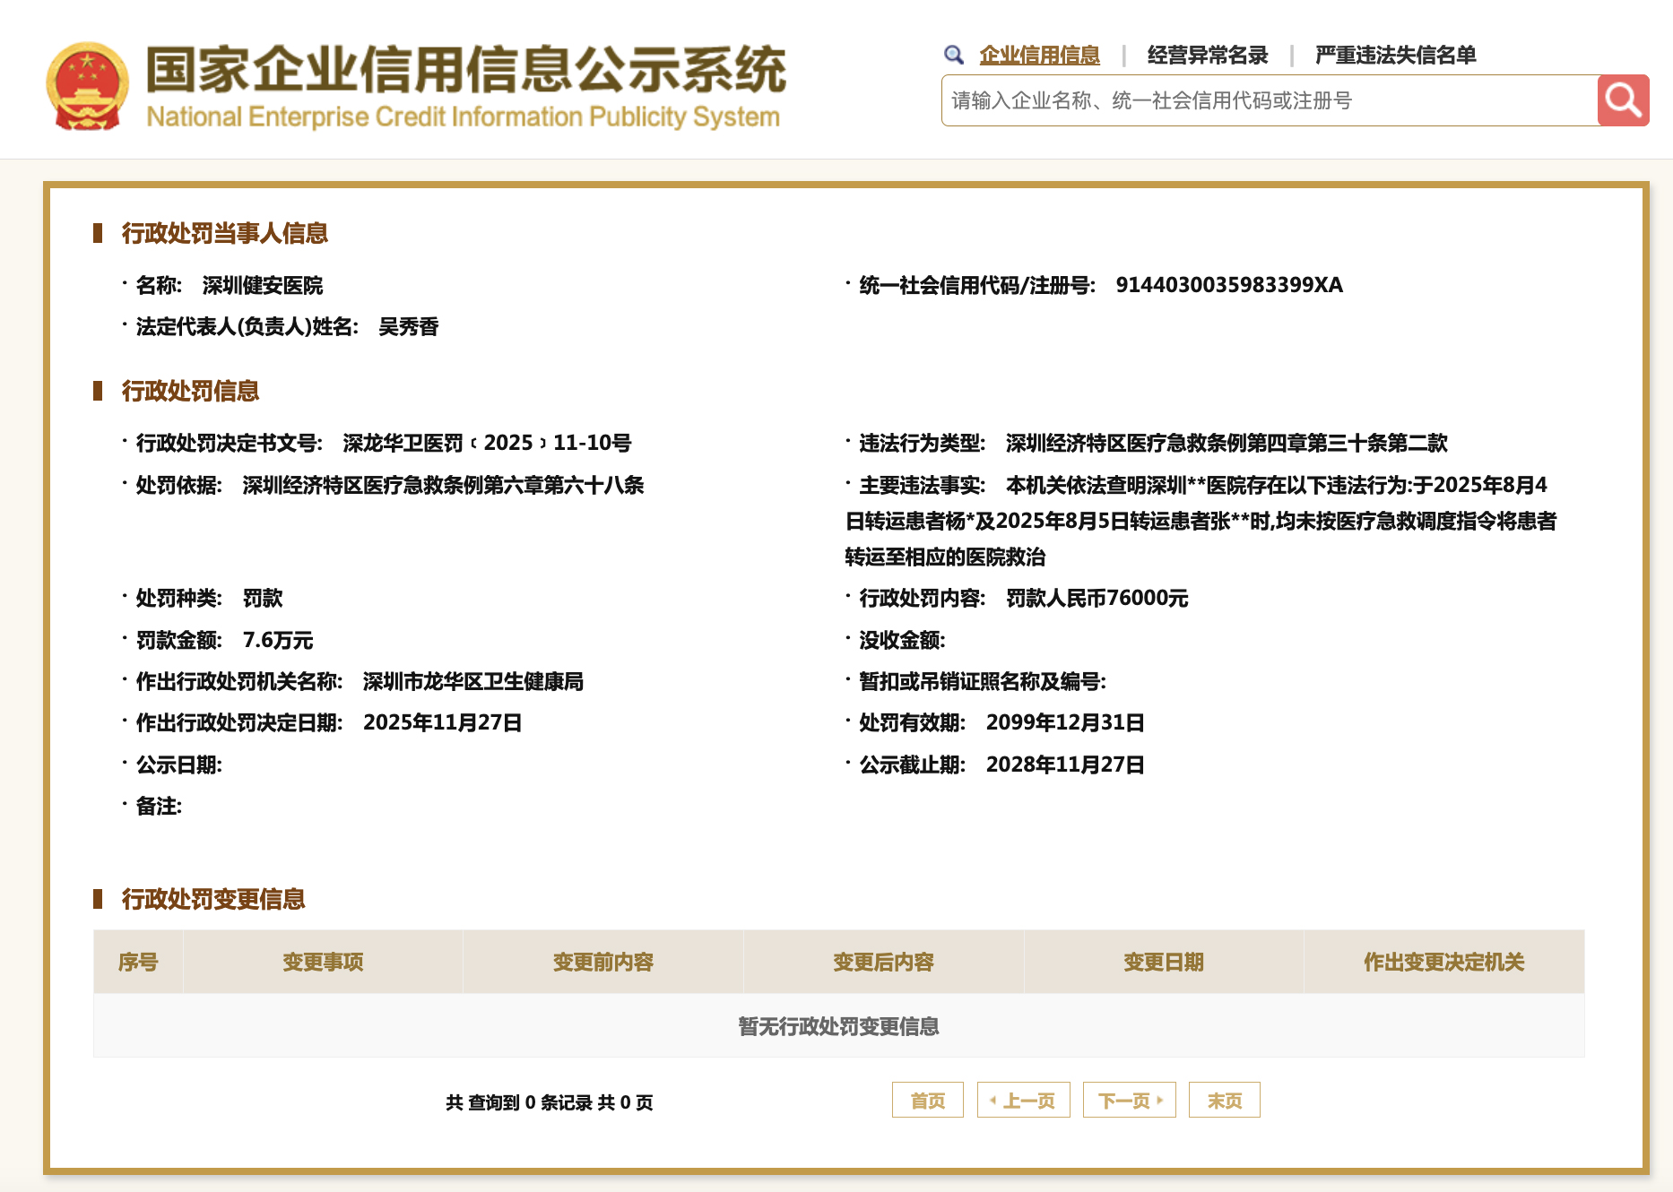Click the 变更日期 column header
The image size is (1673, 1192).
tap(1163, 962)
